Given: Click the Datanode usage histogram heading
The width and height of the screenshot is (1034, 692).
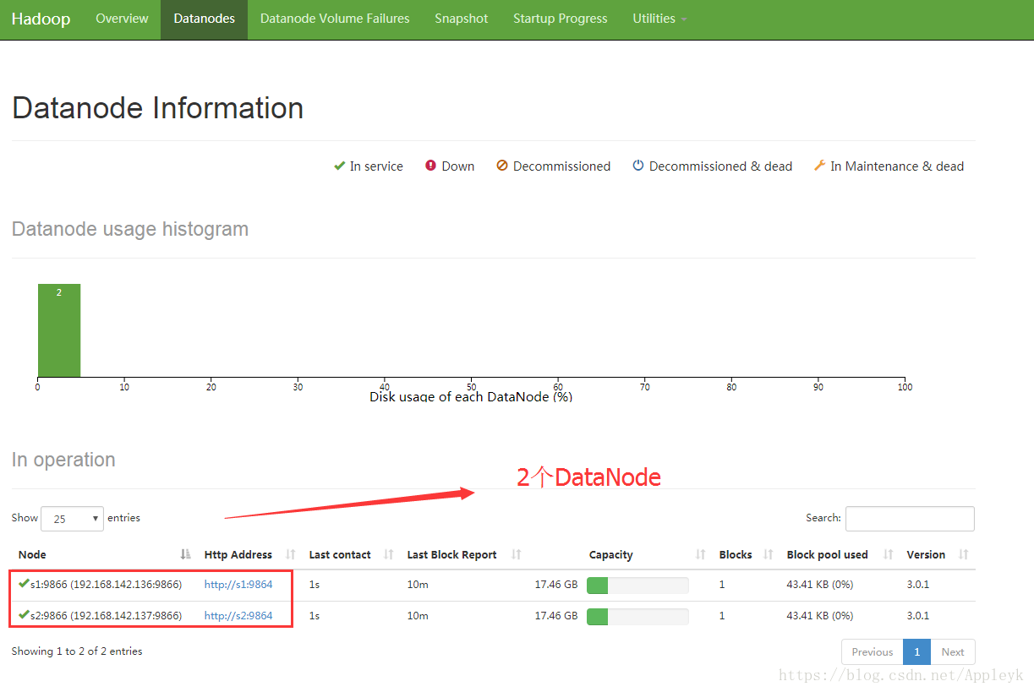Looking at the screenshot, I should (x=130, y=229).
